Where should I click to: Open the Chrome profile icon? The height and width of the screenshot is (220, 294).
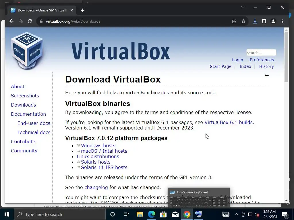click(x=273, y=21)
